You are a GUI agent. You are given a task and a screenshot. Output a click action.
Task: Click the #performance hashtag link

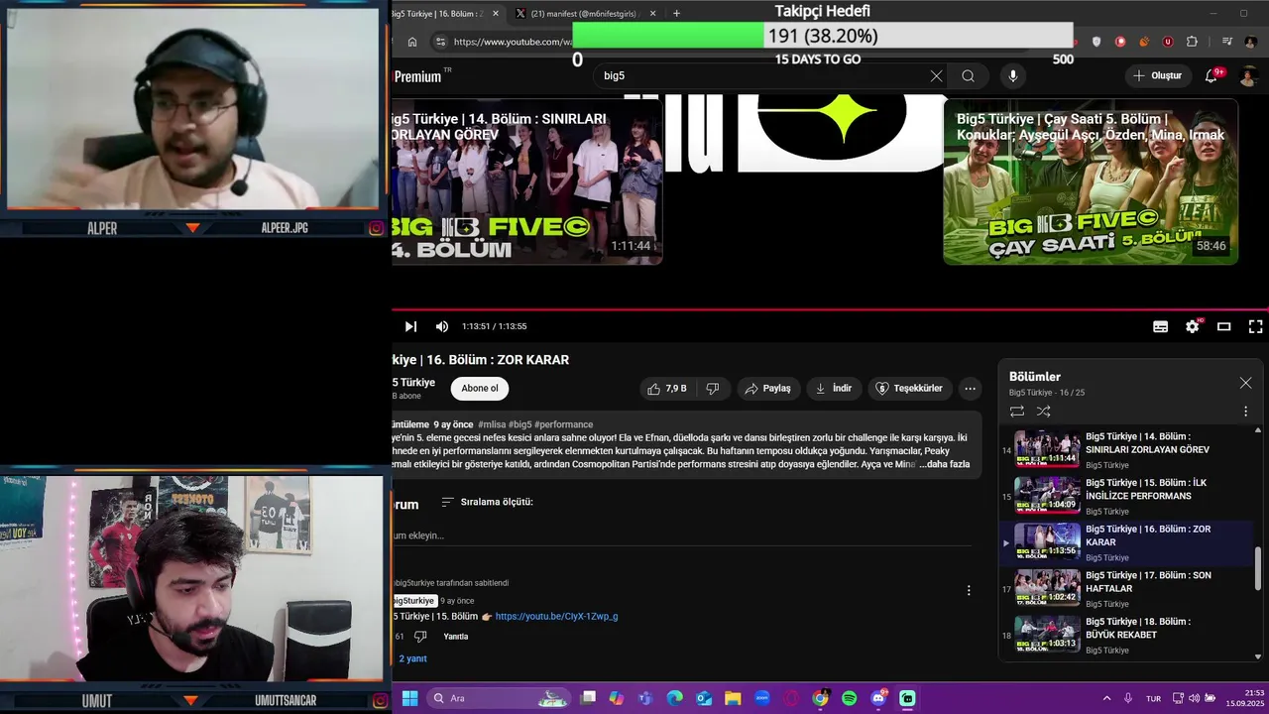tap(564, 424)
